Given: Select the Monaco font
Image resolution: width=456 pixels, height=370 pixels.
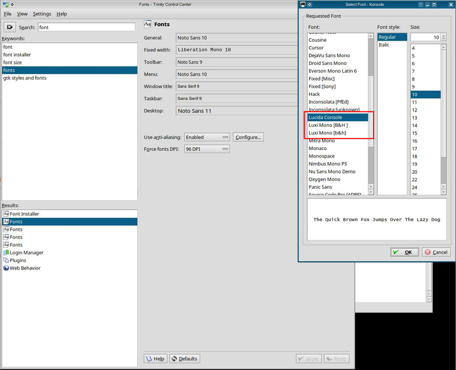Looking at the screenshot, I should 338,148.
